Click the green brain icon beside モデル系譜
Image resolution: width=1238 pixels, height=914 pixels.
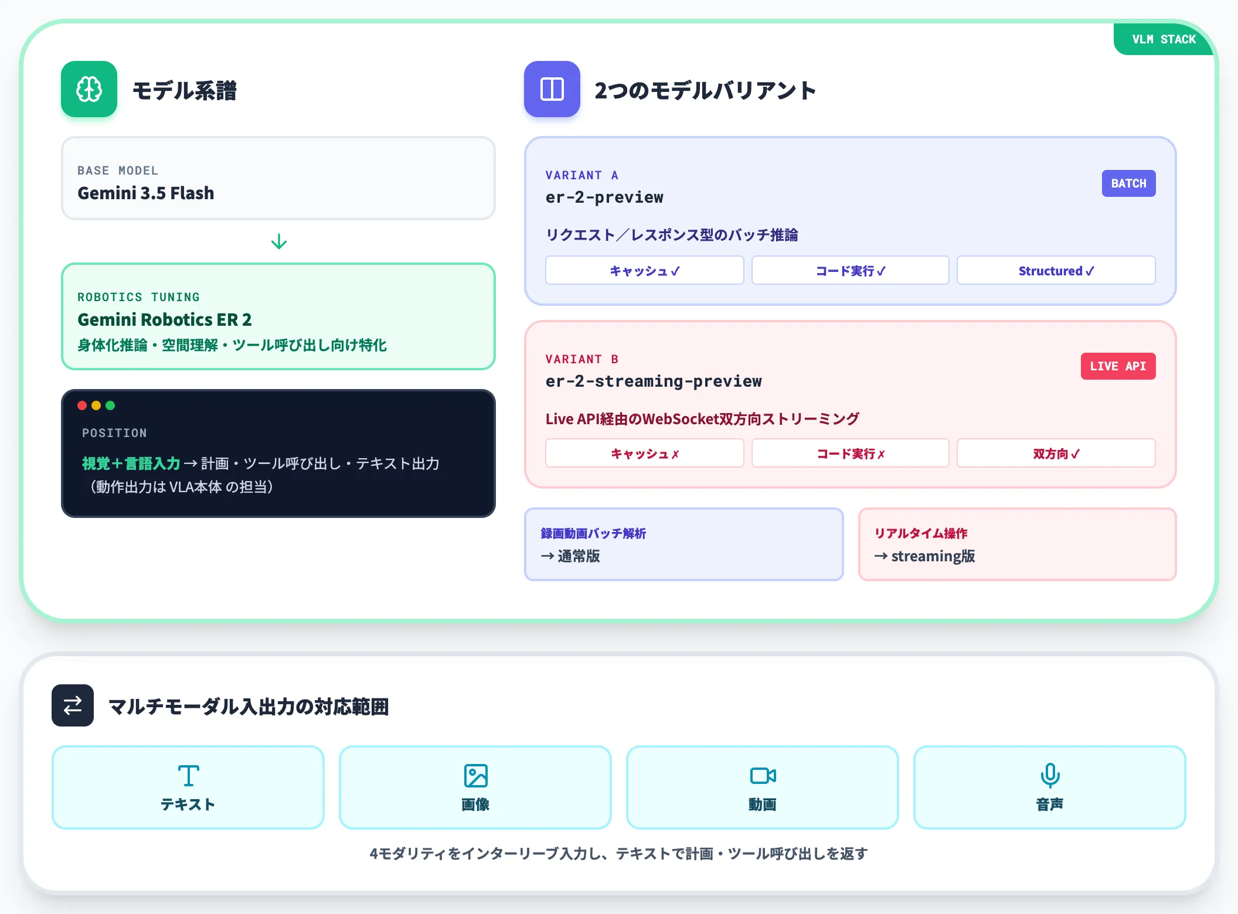89,89
